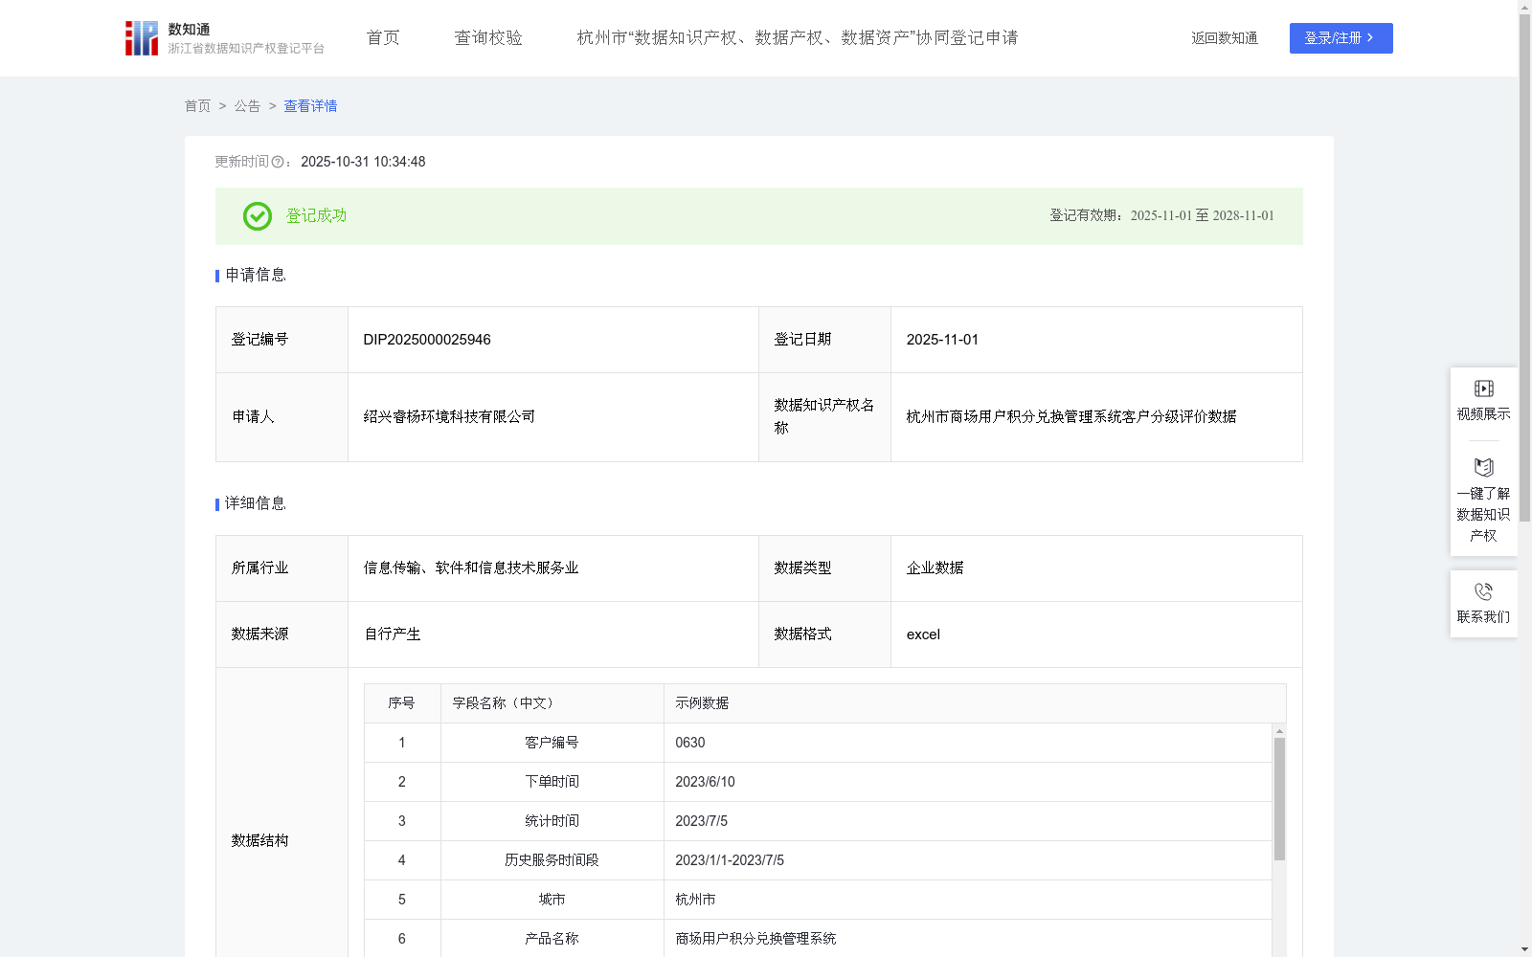Screen dimensions: 1532x957
Task: Click the table scrollbar up arrow
Action: [x=1279, y=731]
